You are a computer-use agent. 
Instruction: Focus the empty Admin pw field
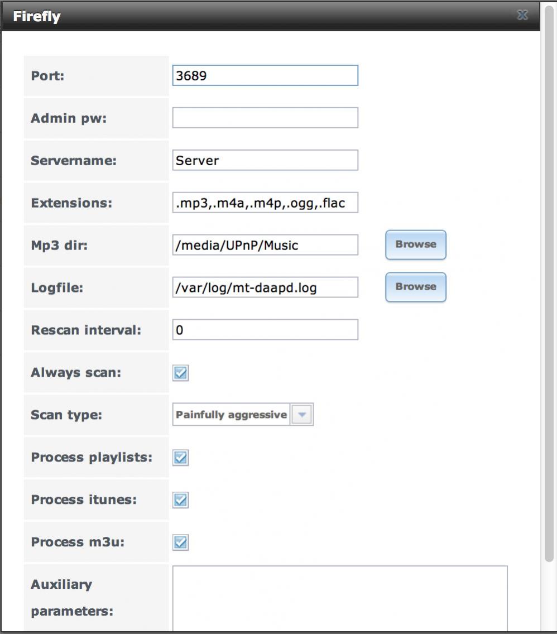[x=265, y=118]
